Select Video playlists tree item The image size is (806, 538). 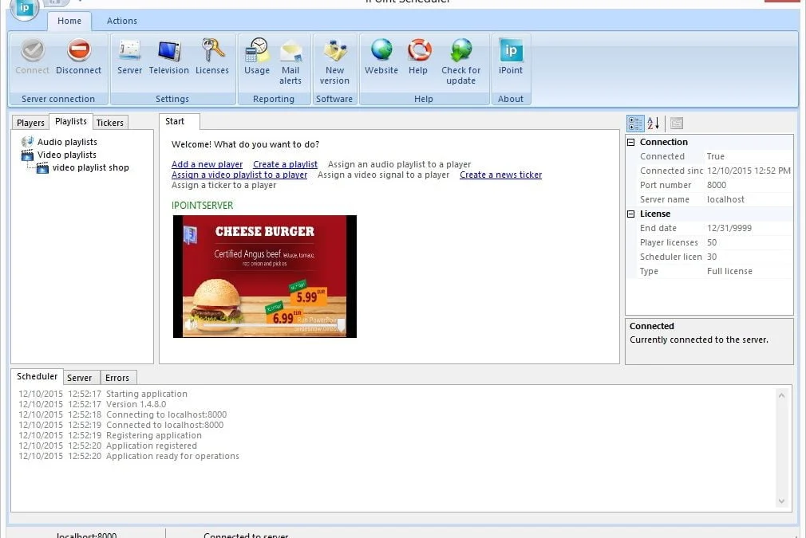(x=67, y=155)
